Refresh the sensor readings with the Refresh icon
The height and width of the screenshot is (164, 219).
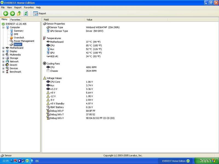coord(26,13)
